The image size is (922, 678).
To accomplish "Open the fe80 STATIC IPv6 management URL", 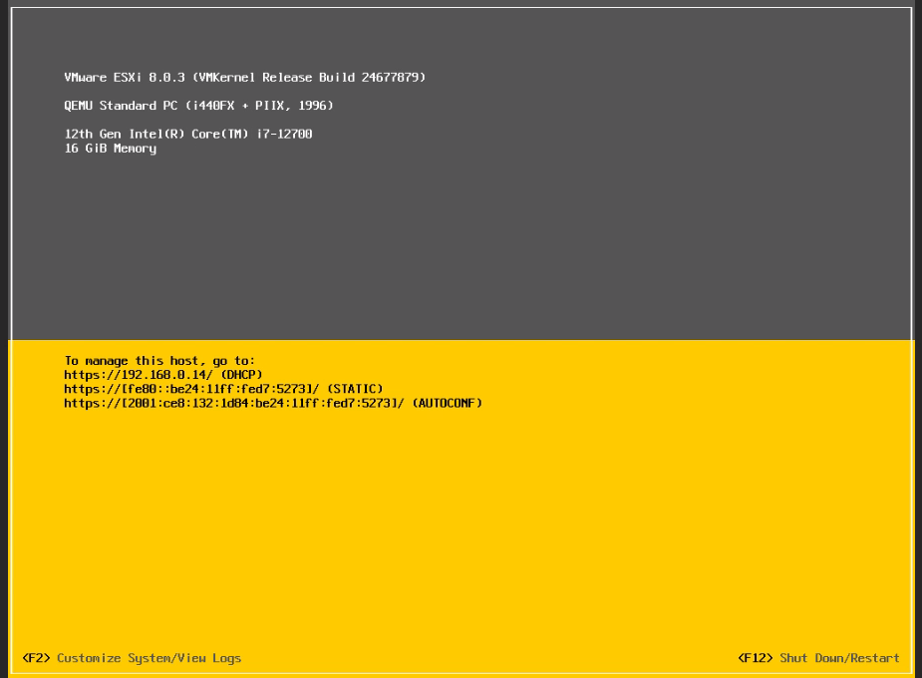I will click(223, 389).
